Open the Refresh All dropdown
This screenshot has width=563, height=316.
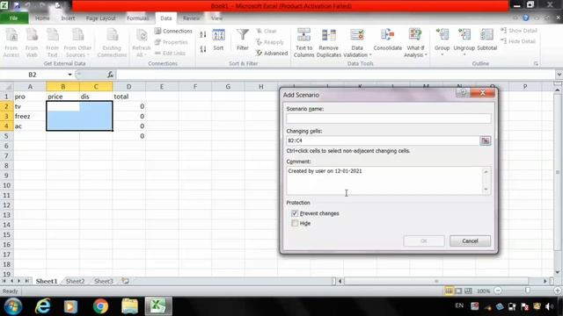[142, 51]
